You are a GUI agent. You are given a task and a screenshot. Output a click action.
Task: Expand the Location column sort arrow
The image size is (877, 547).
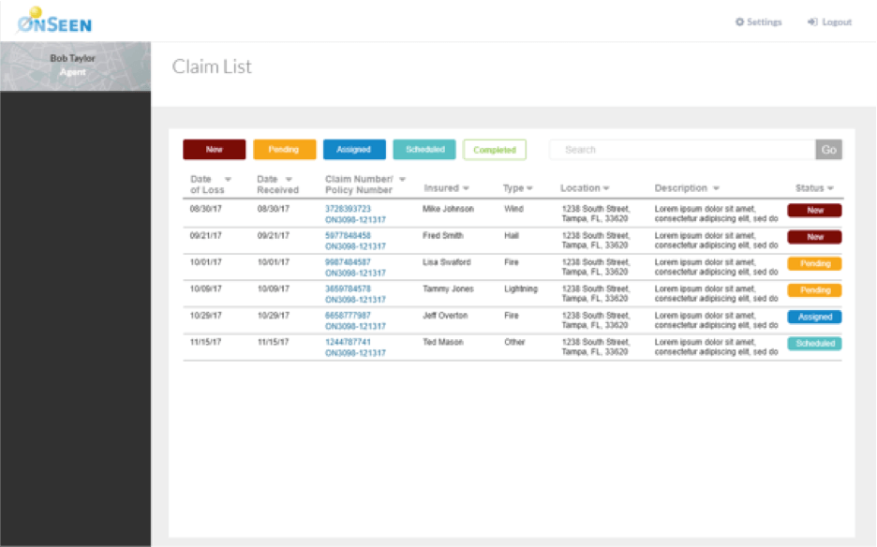pyautogui.click(x=606, y=189)
